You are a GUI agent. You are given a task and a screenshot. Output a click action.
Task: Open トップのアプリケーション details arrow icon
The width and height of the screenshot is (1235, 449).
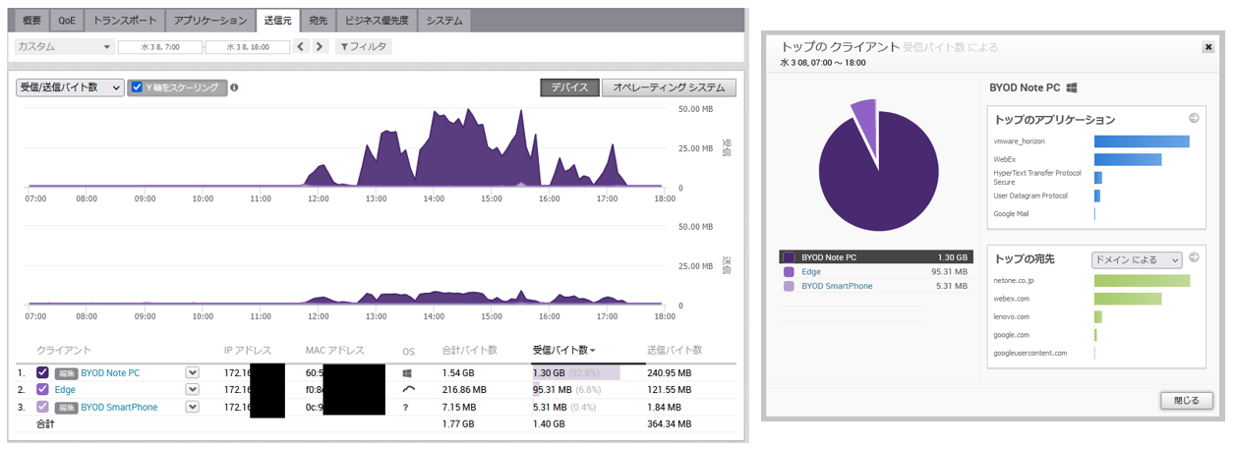pyautogui.click(x=1194, y=119)
